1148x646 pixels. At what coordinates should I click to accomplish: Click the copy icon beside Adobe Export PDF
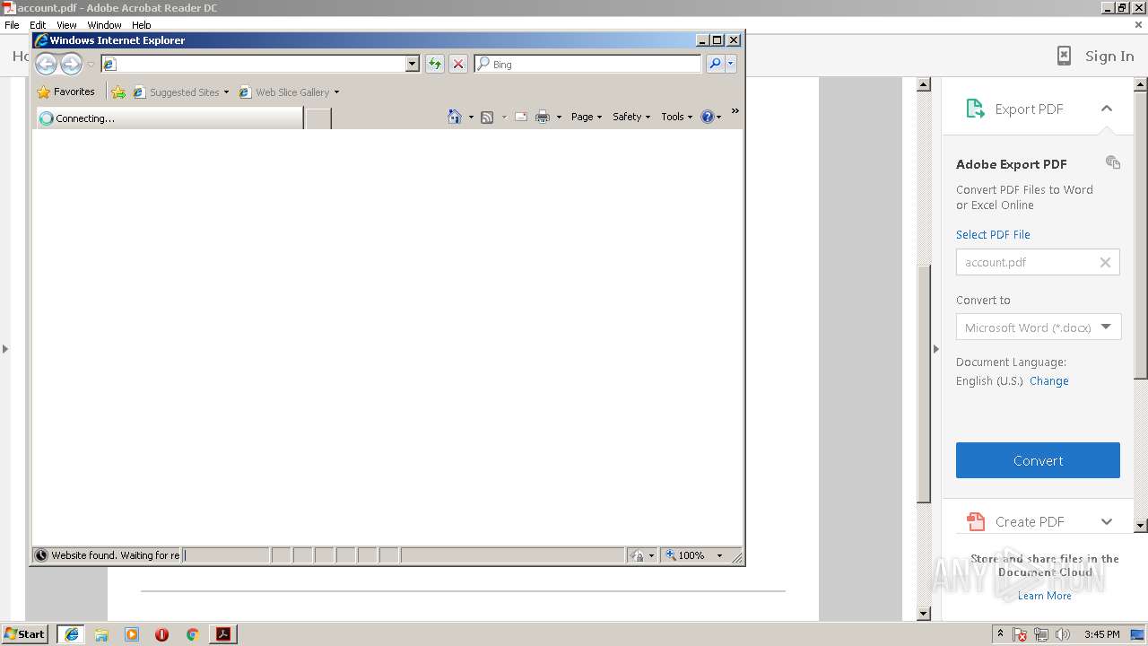coord(1113,162)
